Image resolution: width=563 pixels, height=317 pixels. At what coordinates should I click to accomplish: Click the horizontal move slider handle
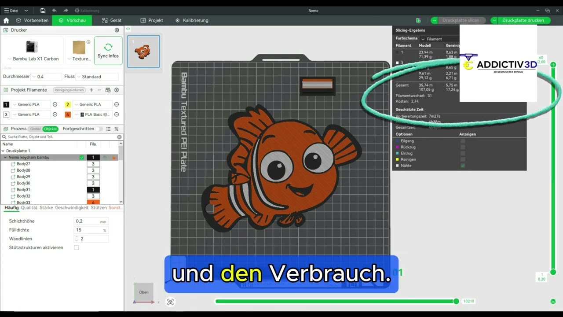[456, 301]
